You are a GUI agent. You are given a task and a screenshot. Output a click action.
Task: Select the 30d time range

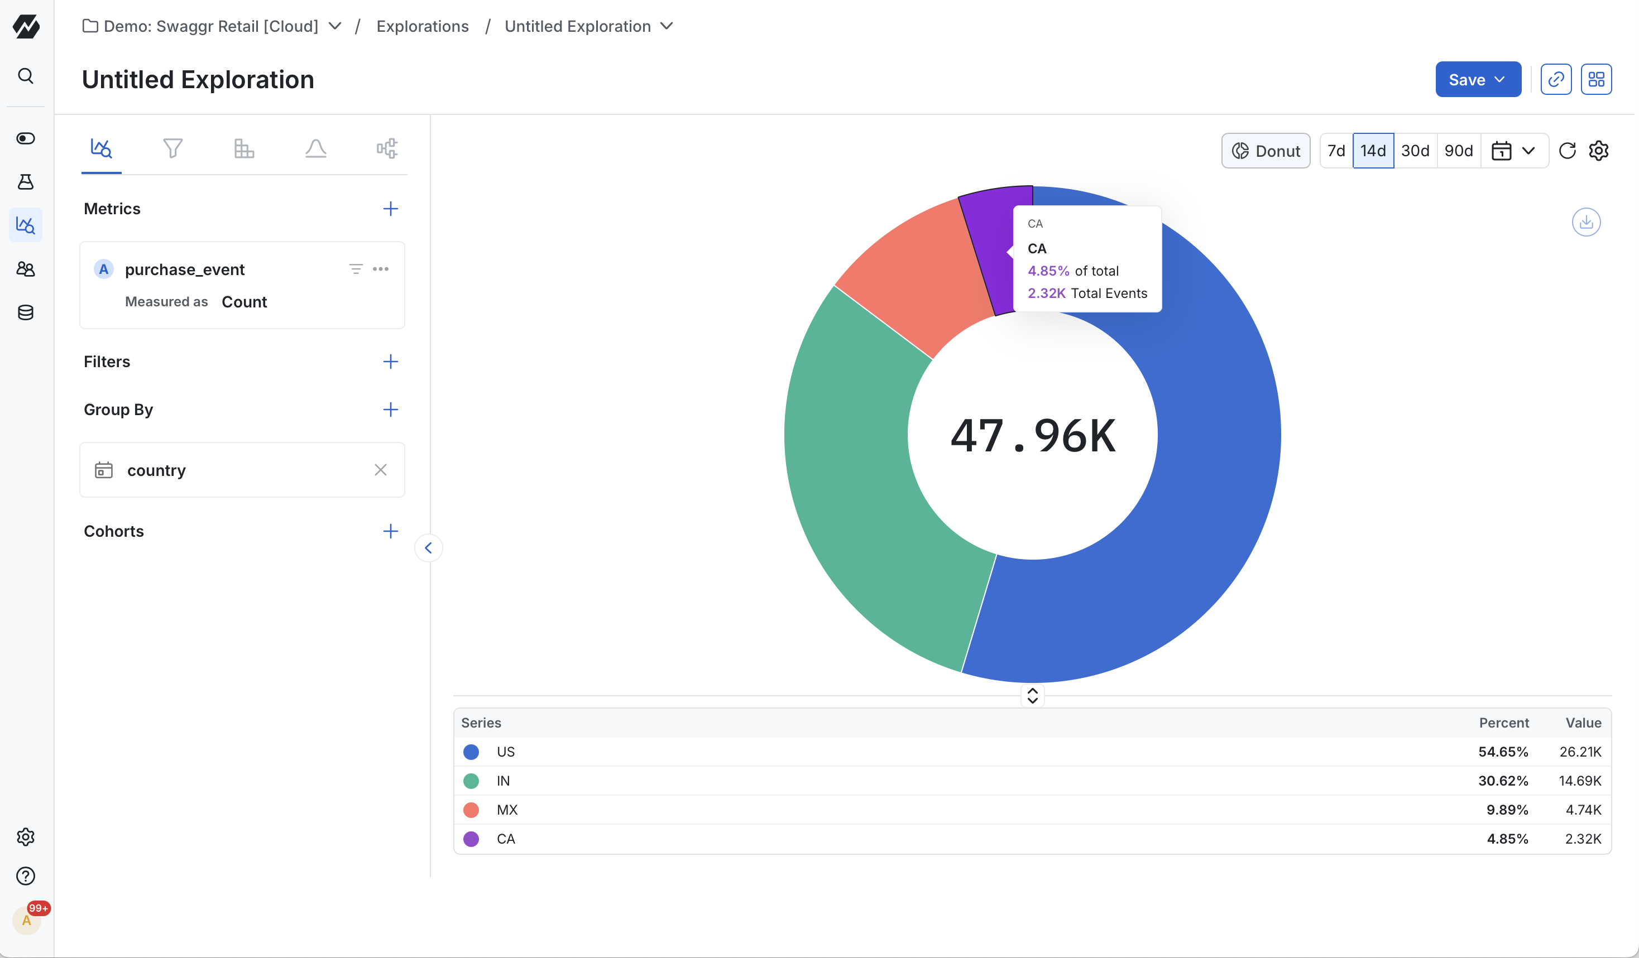pos(1415,151)
